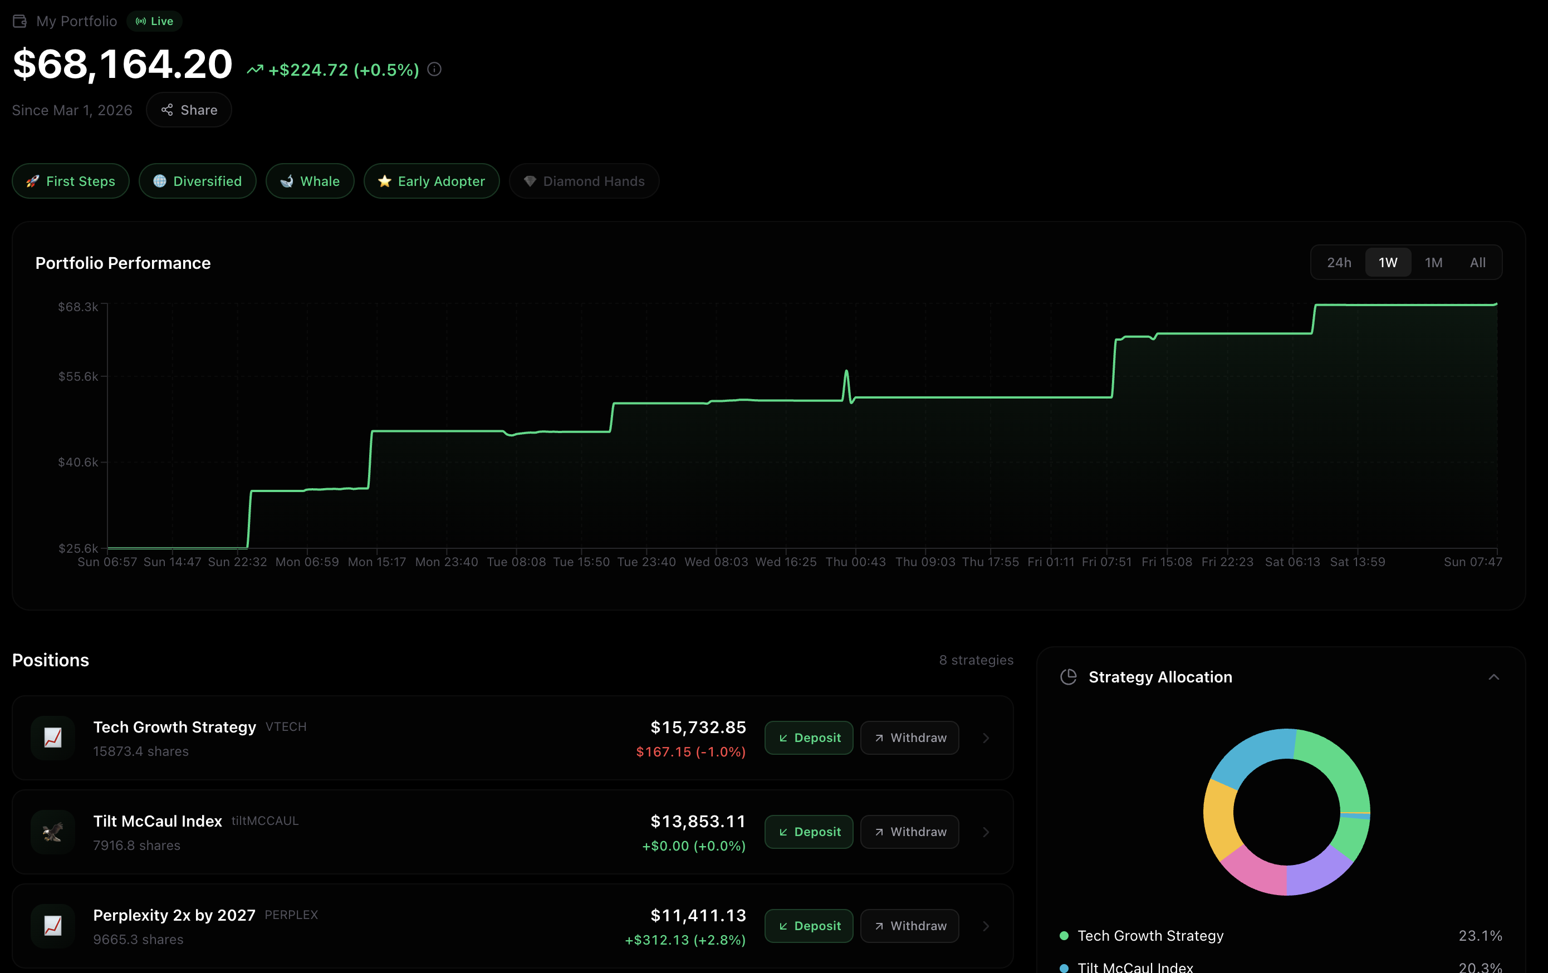1548x973 pixels.
Task: Click the Perplexity 2x by 2027 chart icon
Action: pyautogui.click(x=53, y=926)
